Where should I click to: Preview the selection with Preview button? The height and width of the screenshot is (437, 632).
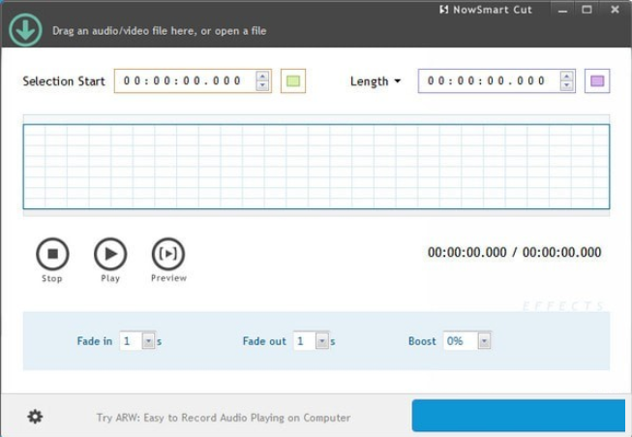tap(168, 254)
